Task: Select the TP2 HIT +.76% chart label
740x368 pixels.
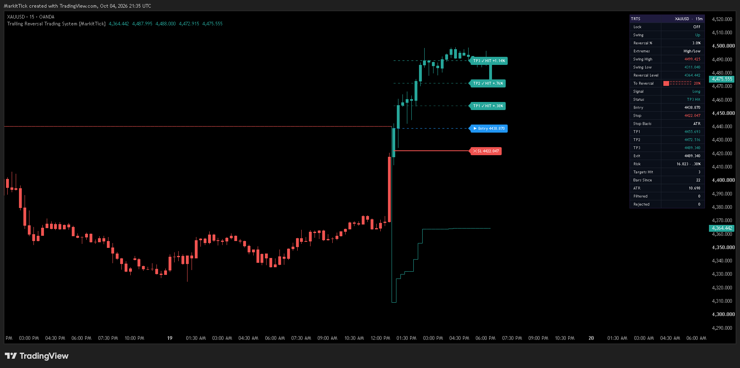Action: pos(488,83)
